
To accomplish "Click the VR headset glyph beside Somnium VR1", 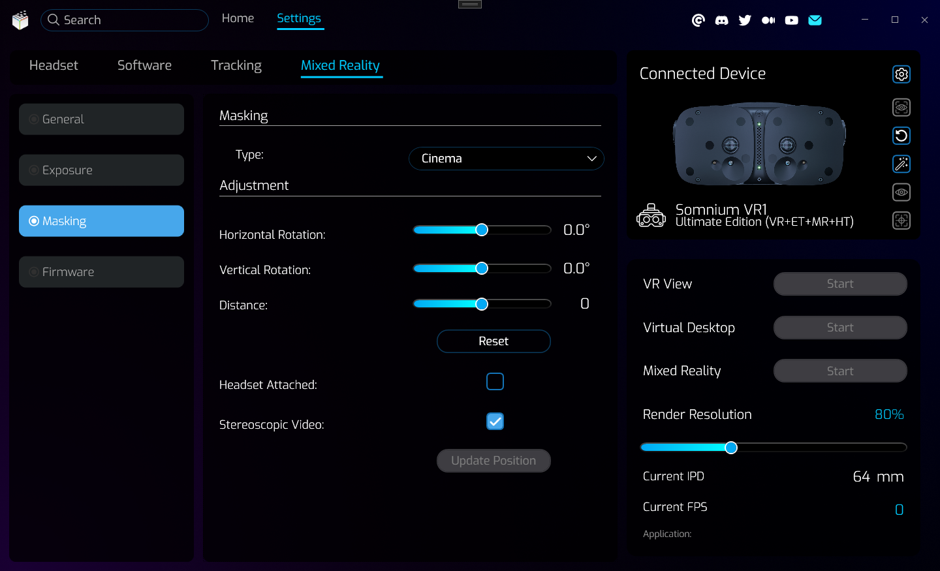I will [x=651, y=215].
